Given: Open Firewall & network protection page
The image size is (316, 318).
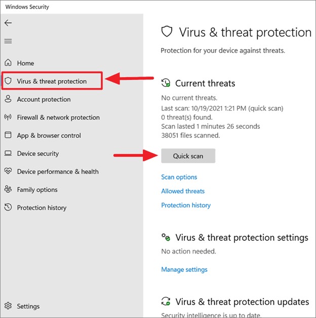Looking at the screenshot, I should pyautogui.click(x=58, y=118).
